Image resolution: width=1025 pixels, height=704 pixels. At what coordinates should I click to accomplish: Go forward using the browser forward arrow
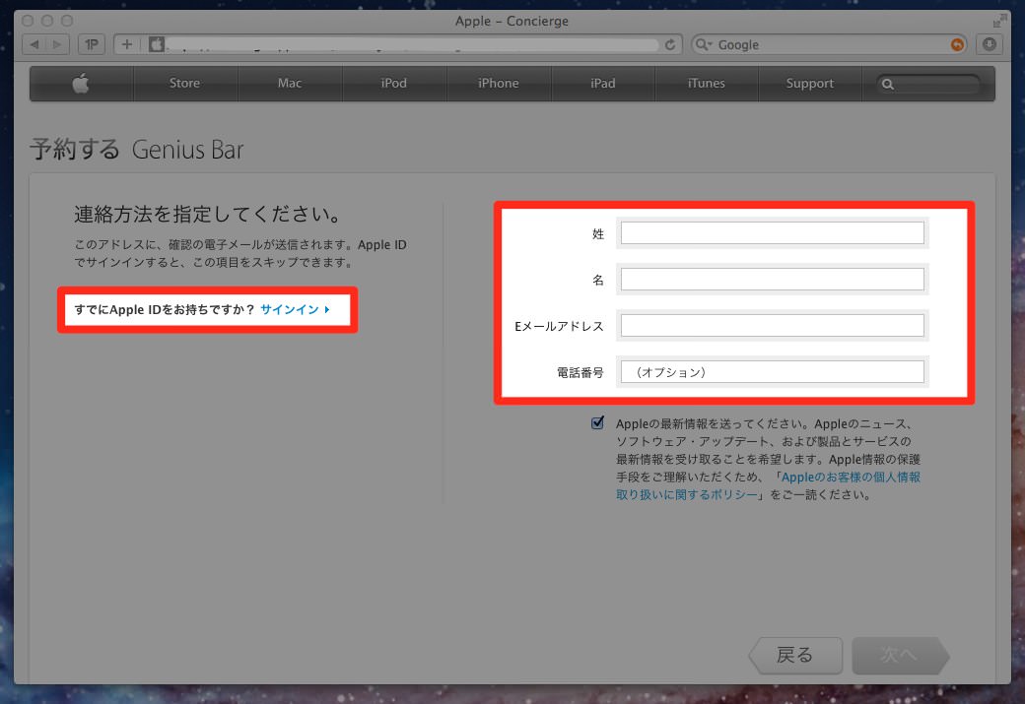pyautogui.click(x=57, y=44)
